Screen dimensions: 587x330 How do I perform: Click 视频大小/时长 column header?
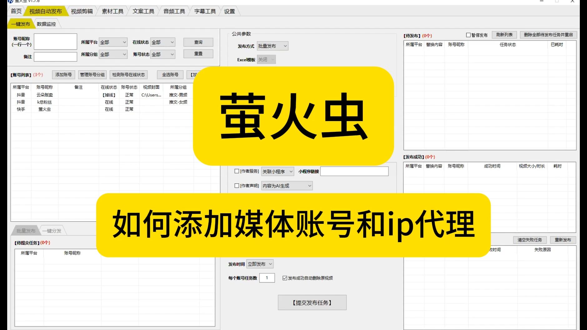(x=532, y=166)
